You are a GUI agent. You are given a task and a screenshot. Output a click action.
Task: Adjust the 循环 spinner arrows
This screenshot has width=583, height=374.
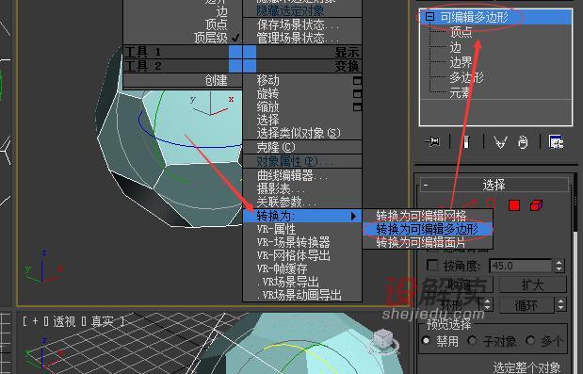coord(560,305)
